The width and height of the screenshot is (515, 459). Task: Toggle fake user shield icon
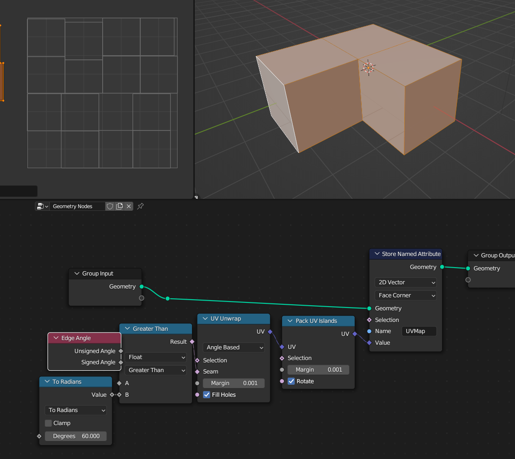click(x=110, y=206)
